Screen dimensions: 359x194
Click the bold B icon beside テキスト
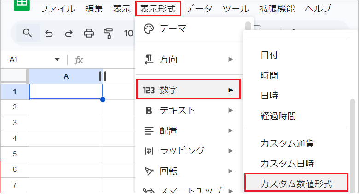point(149,110)
